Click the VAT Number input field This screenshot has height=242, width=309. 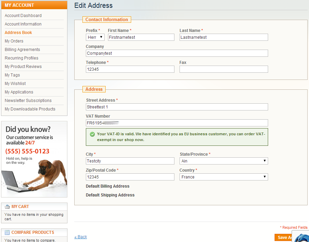(177, 123)
